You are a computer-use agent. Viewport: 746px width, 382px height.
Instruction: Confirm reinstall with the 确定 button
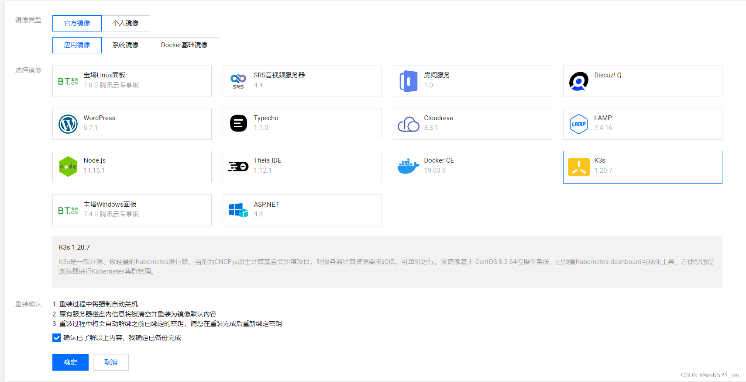point(70,362)
